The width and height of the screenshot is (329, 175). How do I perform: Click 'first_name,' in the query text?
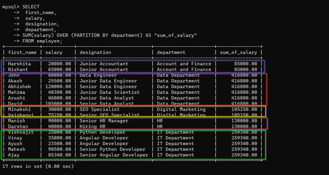coord(41,12)
